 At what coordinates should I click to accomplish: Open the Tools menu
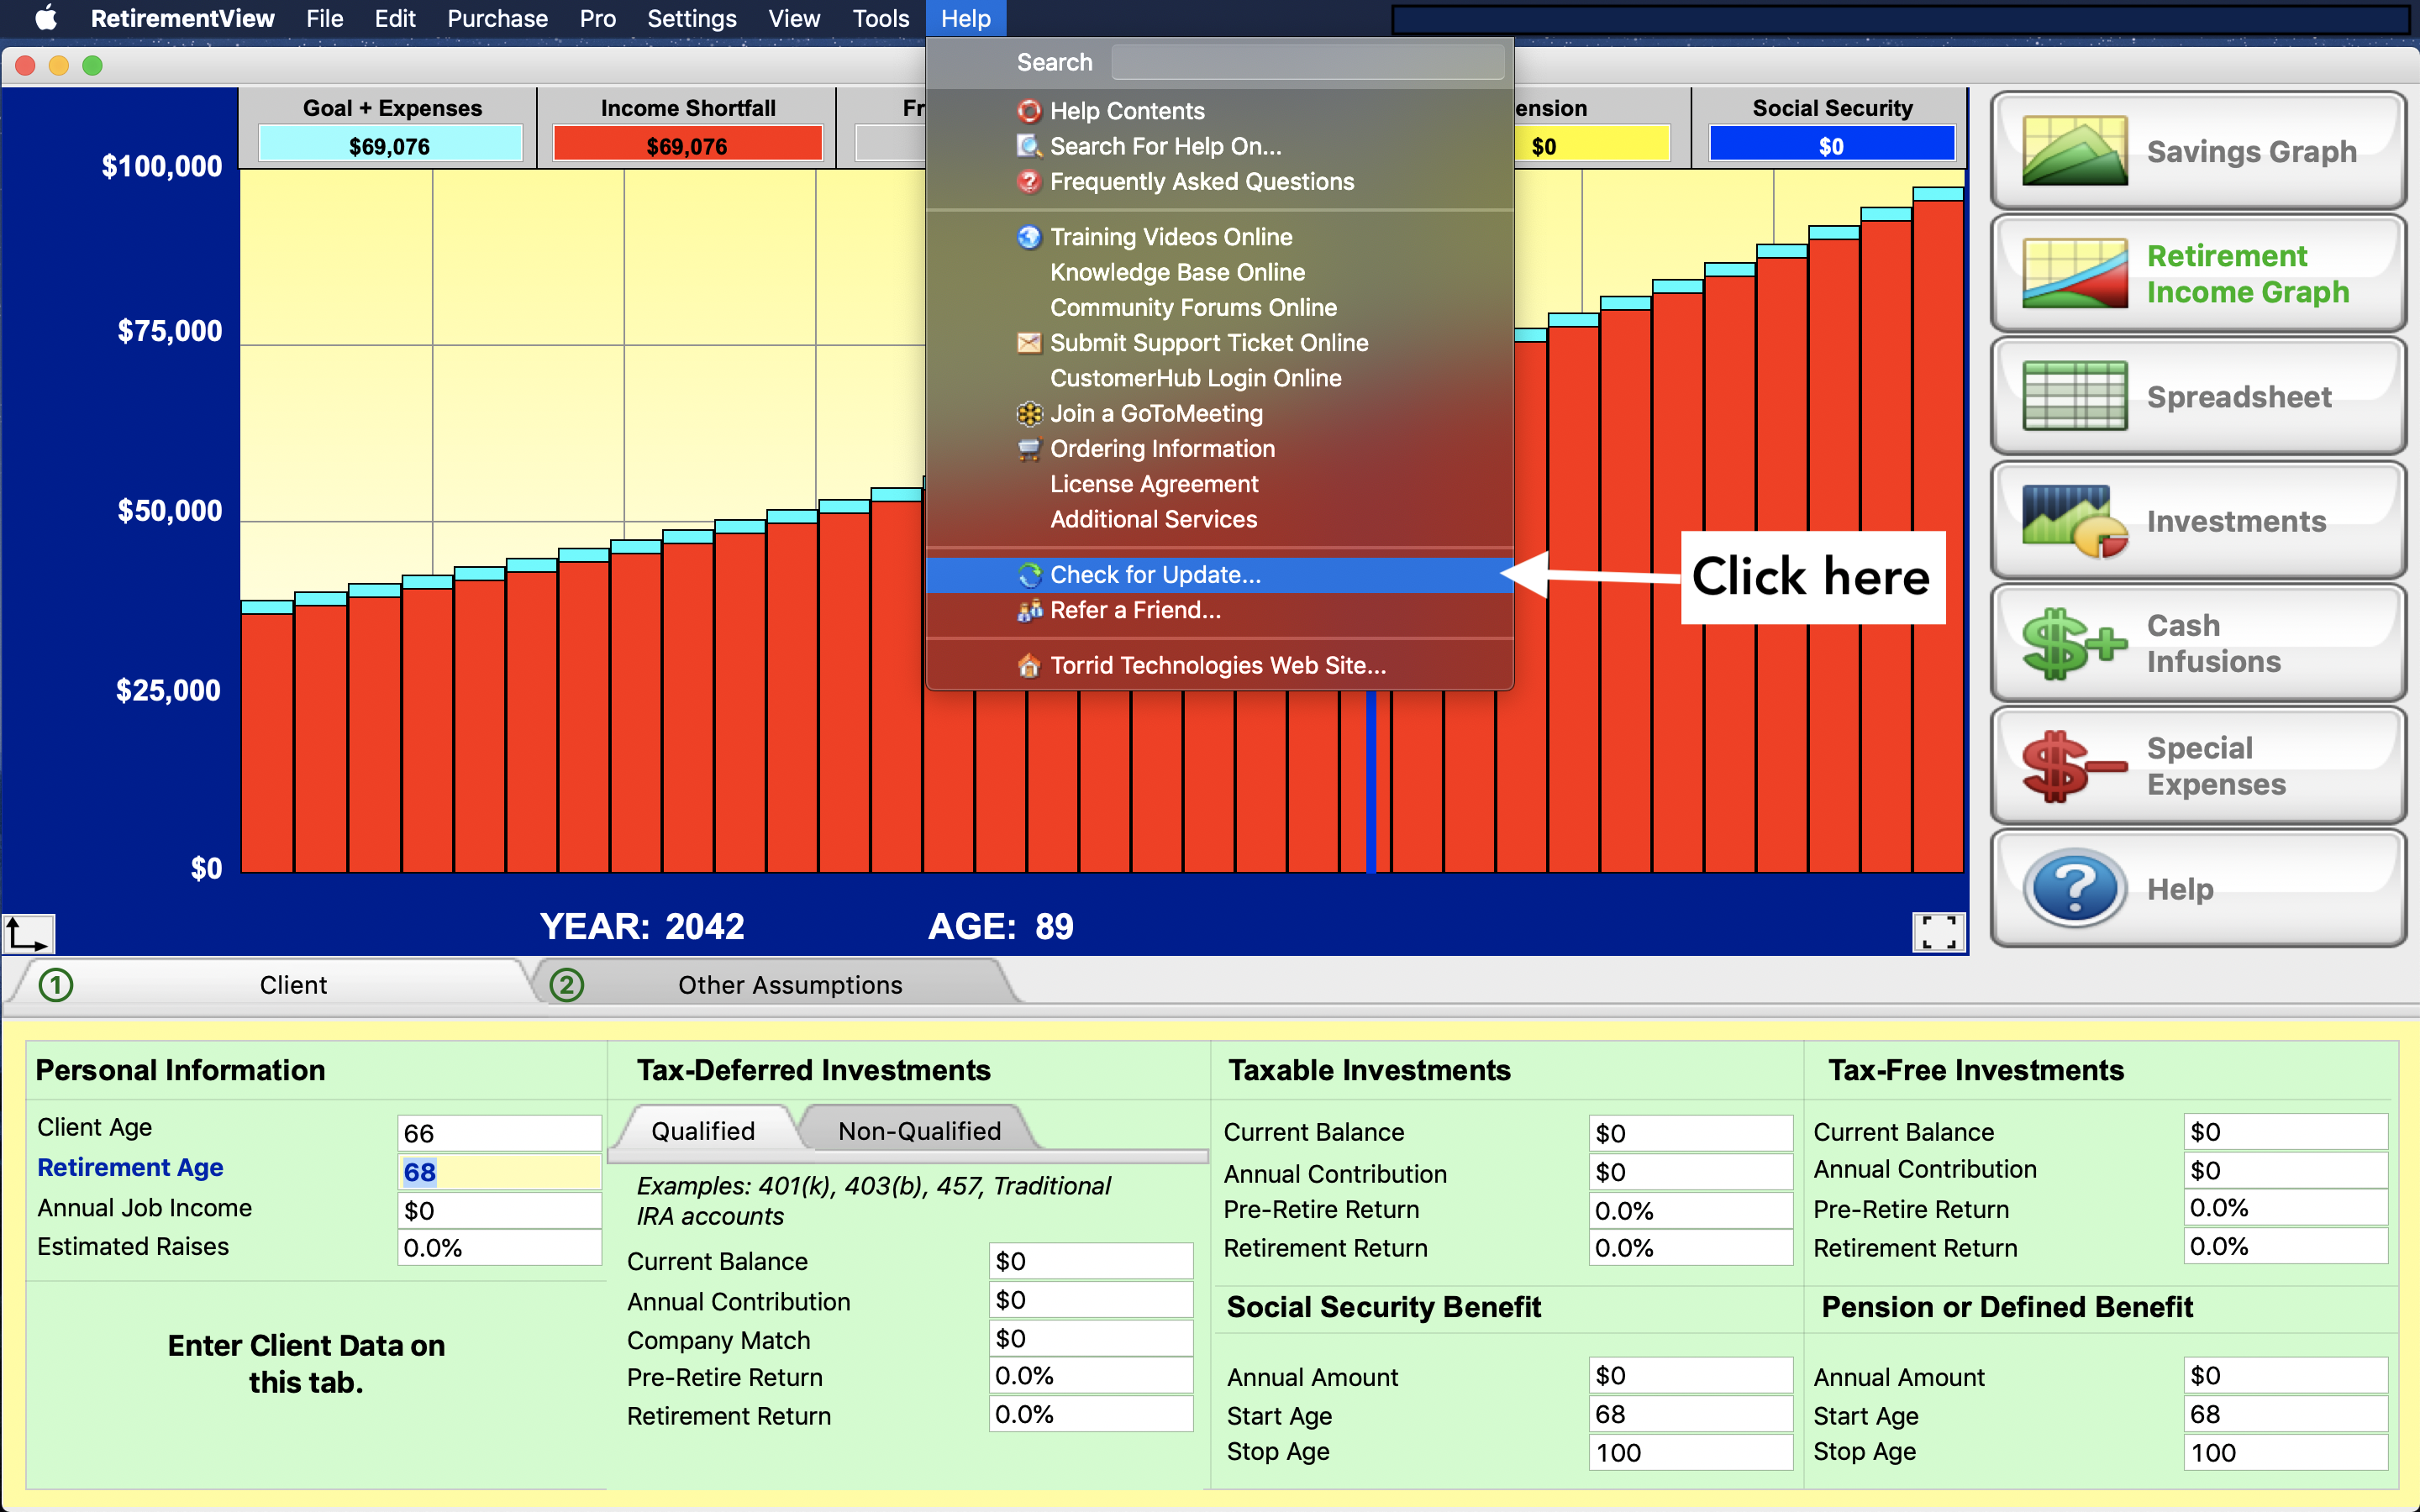click(880, 18)
